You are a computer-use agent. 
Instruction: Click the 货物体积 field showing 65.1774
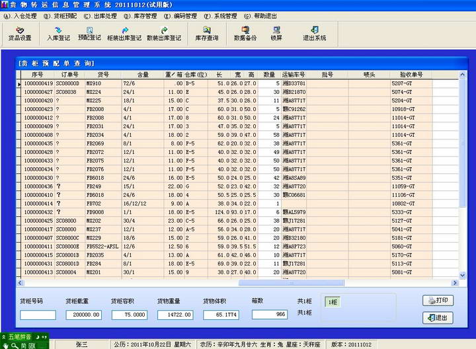pyautogui.click(x=221, y=315)
